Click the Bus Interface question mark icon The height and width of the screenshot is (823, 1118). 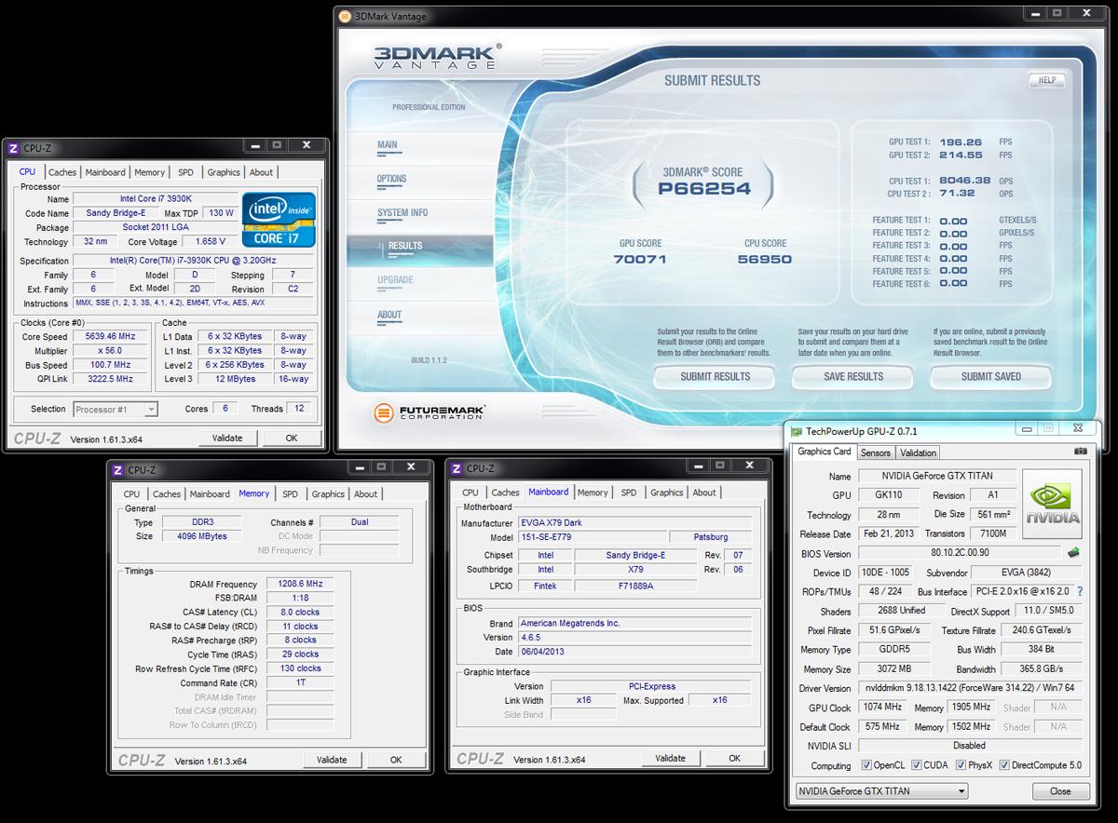coord(1080,592)
